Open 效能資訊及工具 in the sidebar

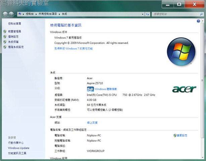coord(17,153)
